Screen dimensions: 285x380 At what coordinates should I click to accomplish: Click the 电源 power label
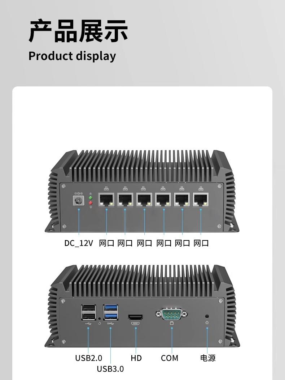coord(208,358)
